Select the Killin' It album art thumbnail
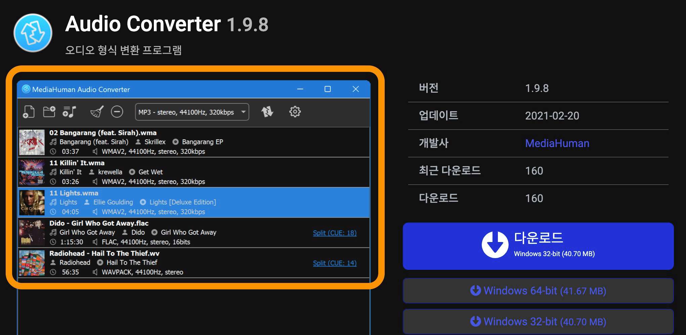Viewport: 686px width, 335px height. click(32, 173)
